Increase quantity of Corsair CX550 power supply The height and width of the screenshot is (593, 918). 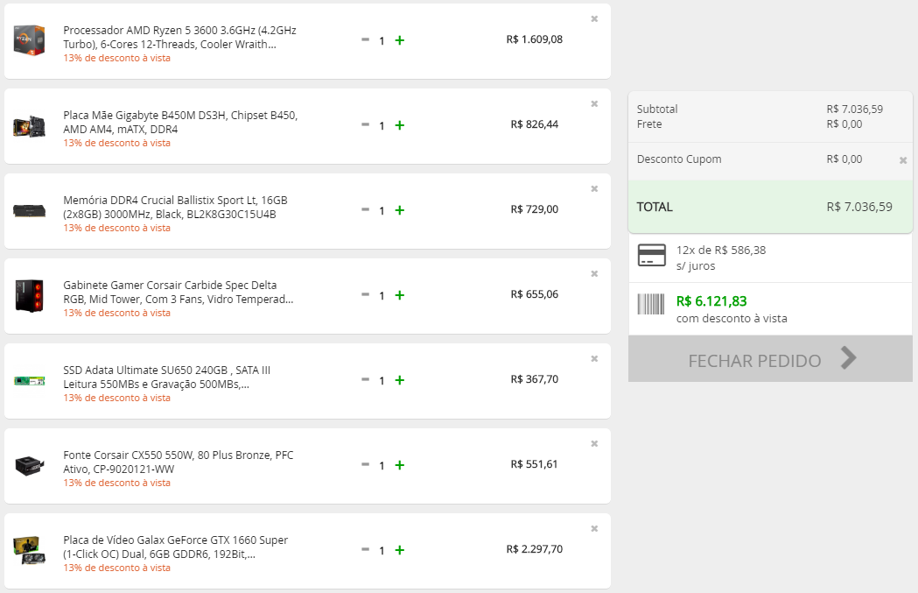pyautogui.click(x=399, y=465)
